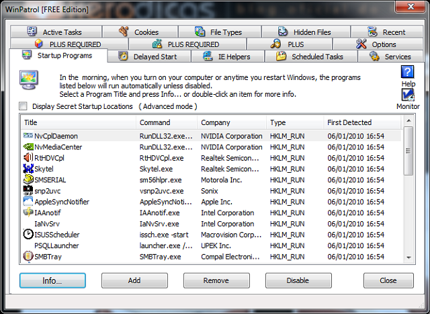Click the Delayed Start clock icon
430x314 pixels.
(x=123, y=56)
